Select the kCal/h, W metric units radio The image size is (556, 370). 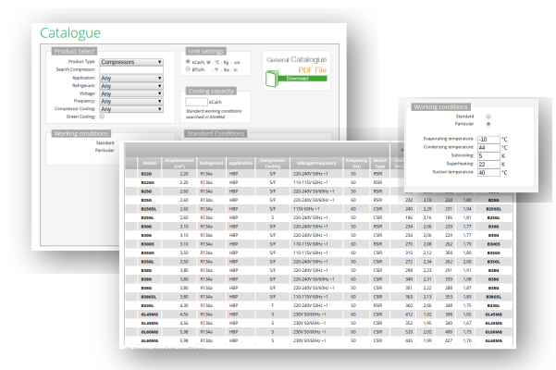click(x=188, y=62)
